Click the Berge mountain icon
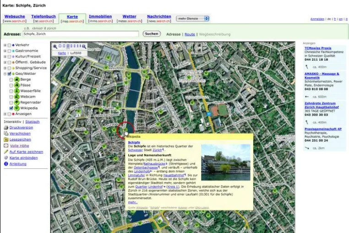Screen dimensions: 349x233 point(16,79)
